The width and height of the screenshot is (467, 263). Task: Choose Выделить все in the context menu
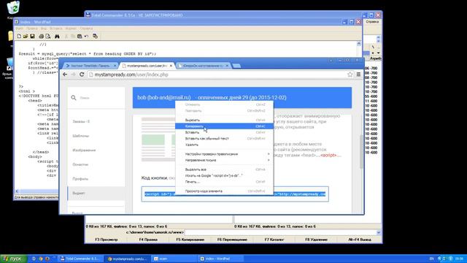pyautogui.click(x=224, y=169)
